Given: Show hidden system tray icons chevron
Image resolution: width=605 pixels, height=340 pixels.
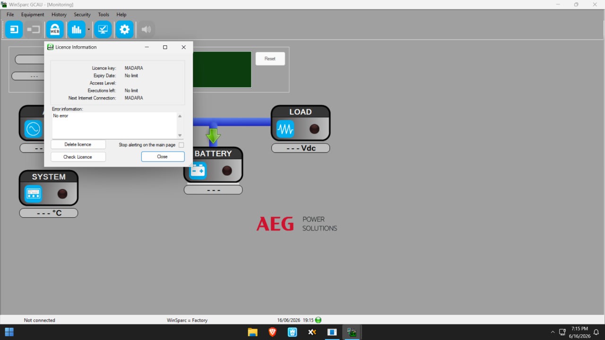Looking at the screenshot, I should (x=553, y=332).
